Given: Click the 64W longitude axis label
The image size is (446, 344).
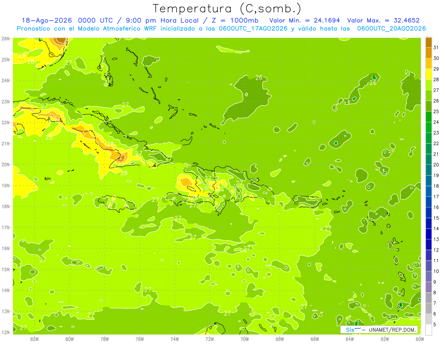Looking at the screenshot, I should (x=350, y=339).
